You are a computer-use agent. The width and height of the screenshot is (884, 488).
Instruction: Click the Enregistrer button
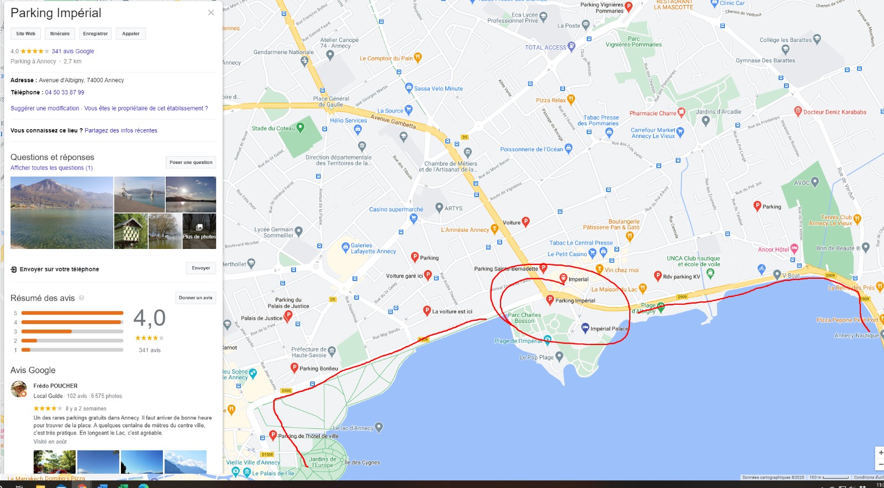pos(95,34)
